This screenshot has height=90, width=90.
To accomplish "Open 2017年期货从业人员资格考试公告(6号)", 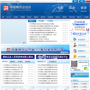I will coord(13,76).
